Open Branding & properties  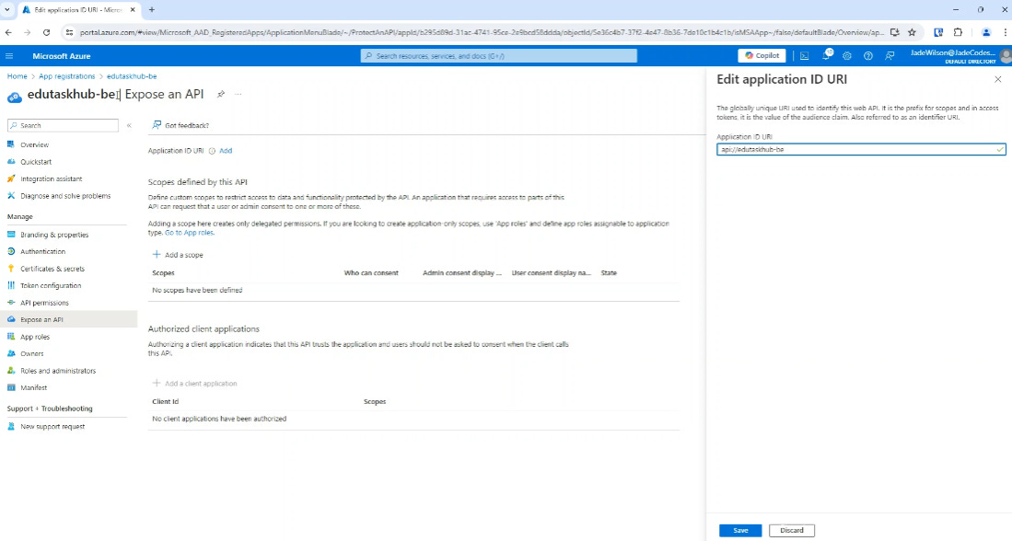(x=54, y=235)
